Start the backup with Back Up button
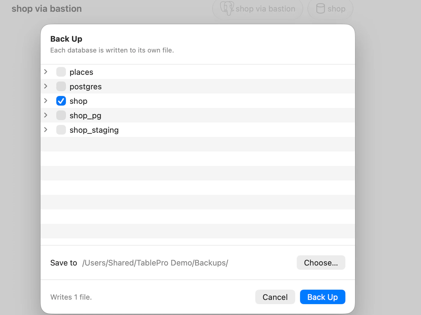Viewport: 421px width, 315px height. [x=322, y=297]
